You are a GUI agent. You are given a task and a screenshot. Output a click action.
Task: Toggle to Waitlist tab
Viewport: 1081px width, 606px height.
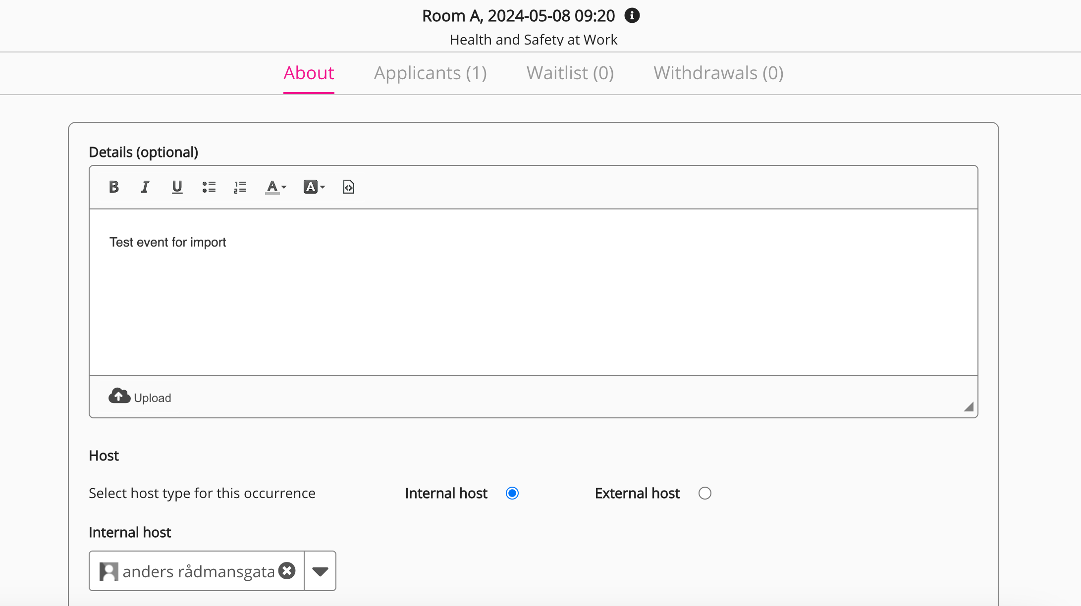[569, 73]
